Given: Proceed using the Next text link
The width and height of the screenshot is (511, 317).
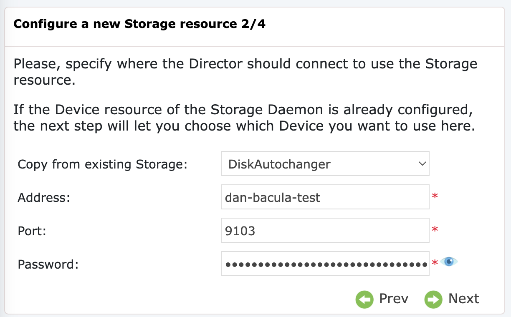Looking at the screenshot, I should point(464,299).
